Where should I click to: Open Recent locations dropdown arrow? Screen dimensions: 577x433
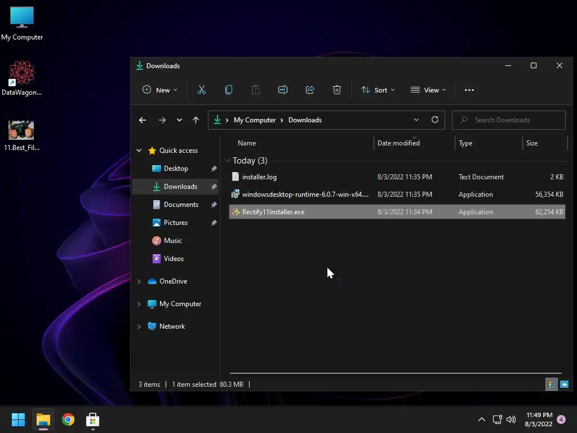[179, 120]
